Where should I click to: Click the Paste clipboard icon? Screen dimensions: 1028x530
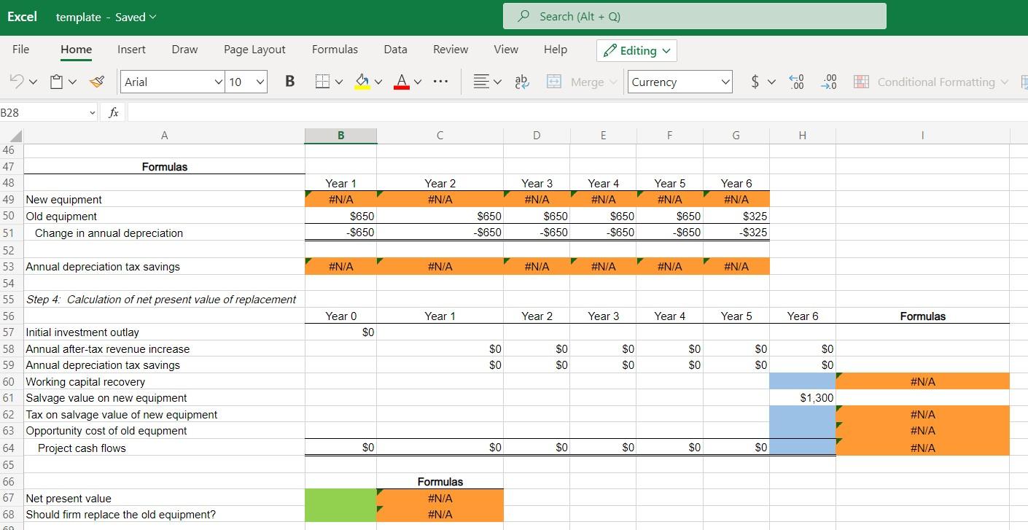pos(57,82)
